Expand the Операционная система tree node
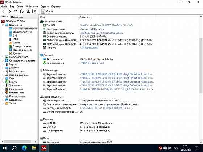The image size is (203, 152). coord(3,61)
